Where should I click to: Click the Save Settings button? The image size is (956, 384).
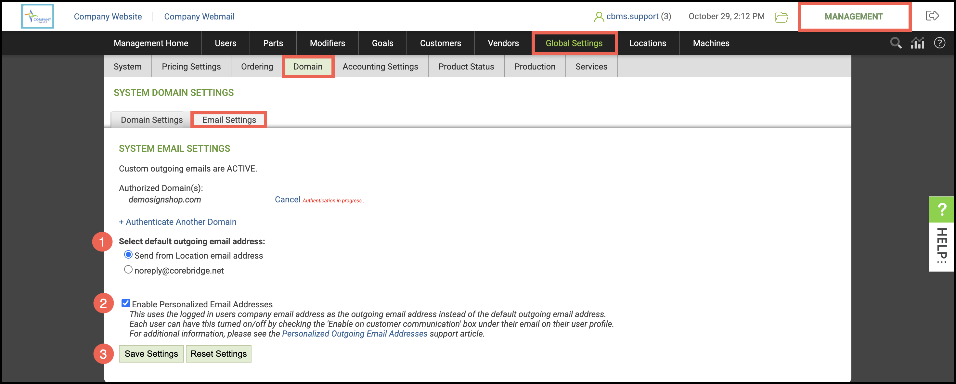coord(151,353)
